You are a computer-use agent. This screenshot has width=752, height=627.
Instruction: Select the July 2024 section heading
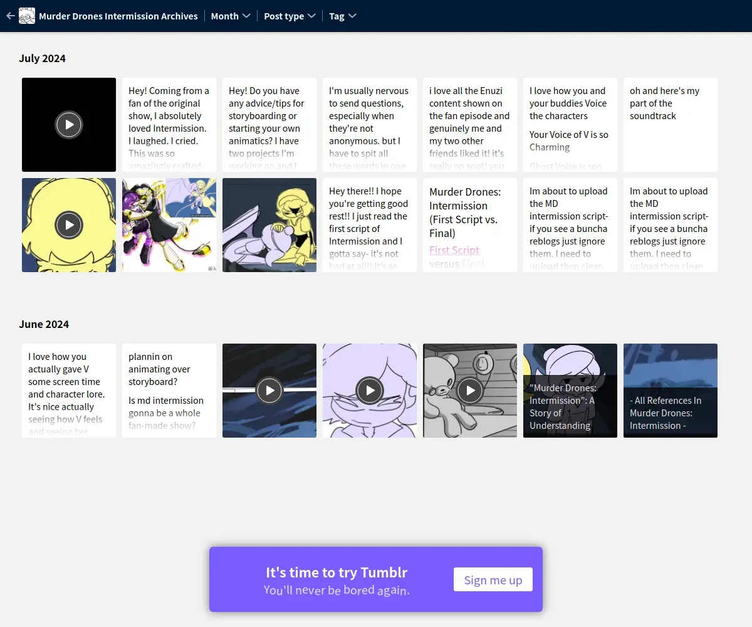point(42,58)
